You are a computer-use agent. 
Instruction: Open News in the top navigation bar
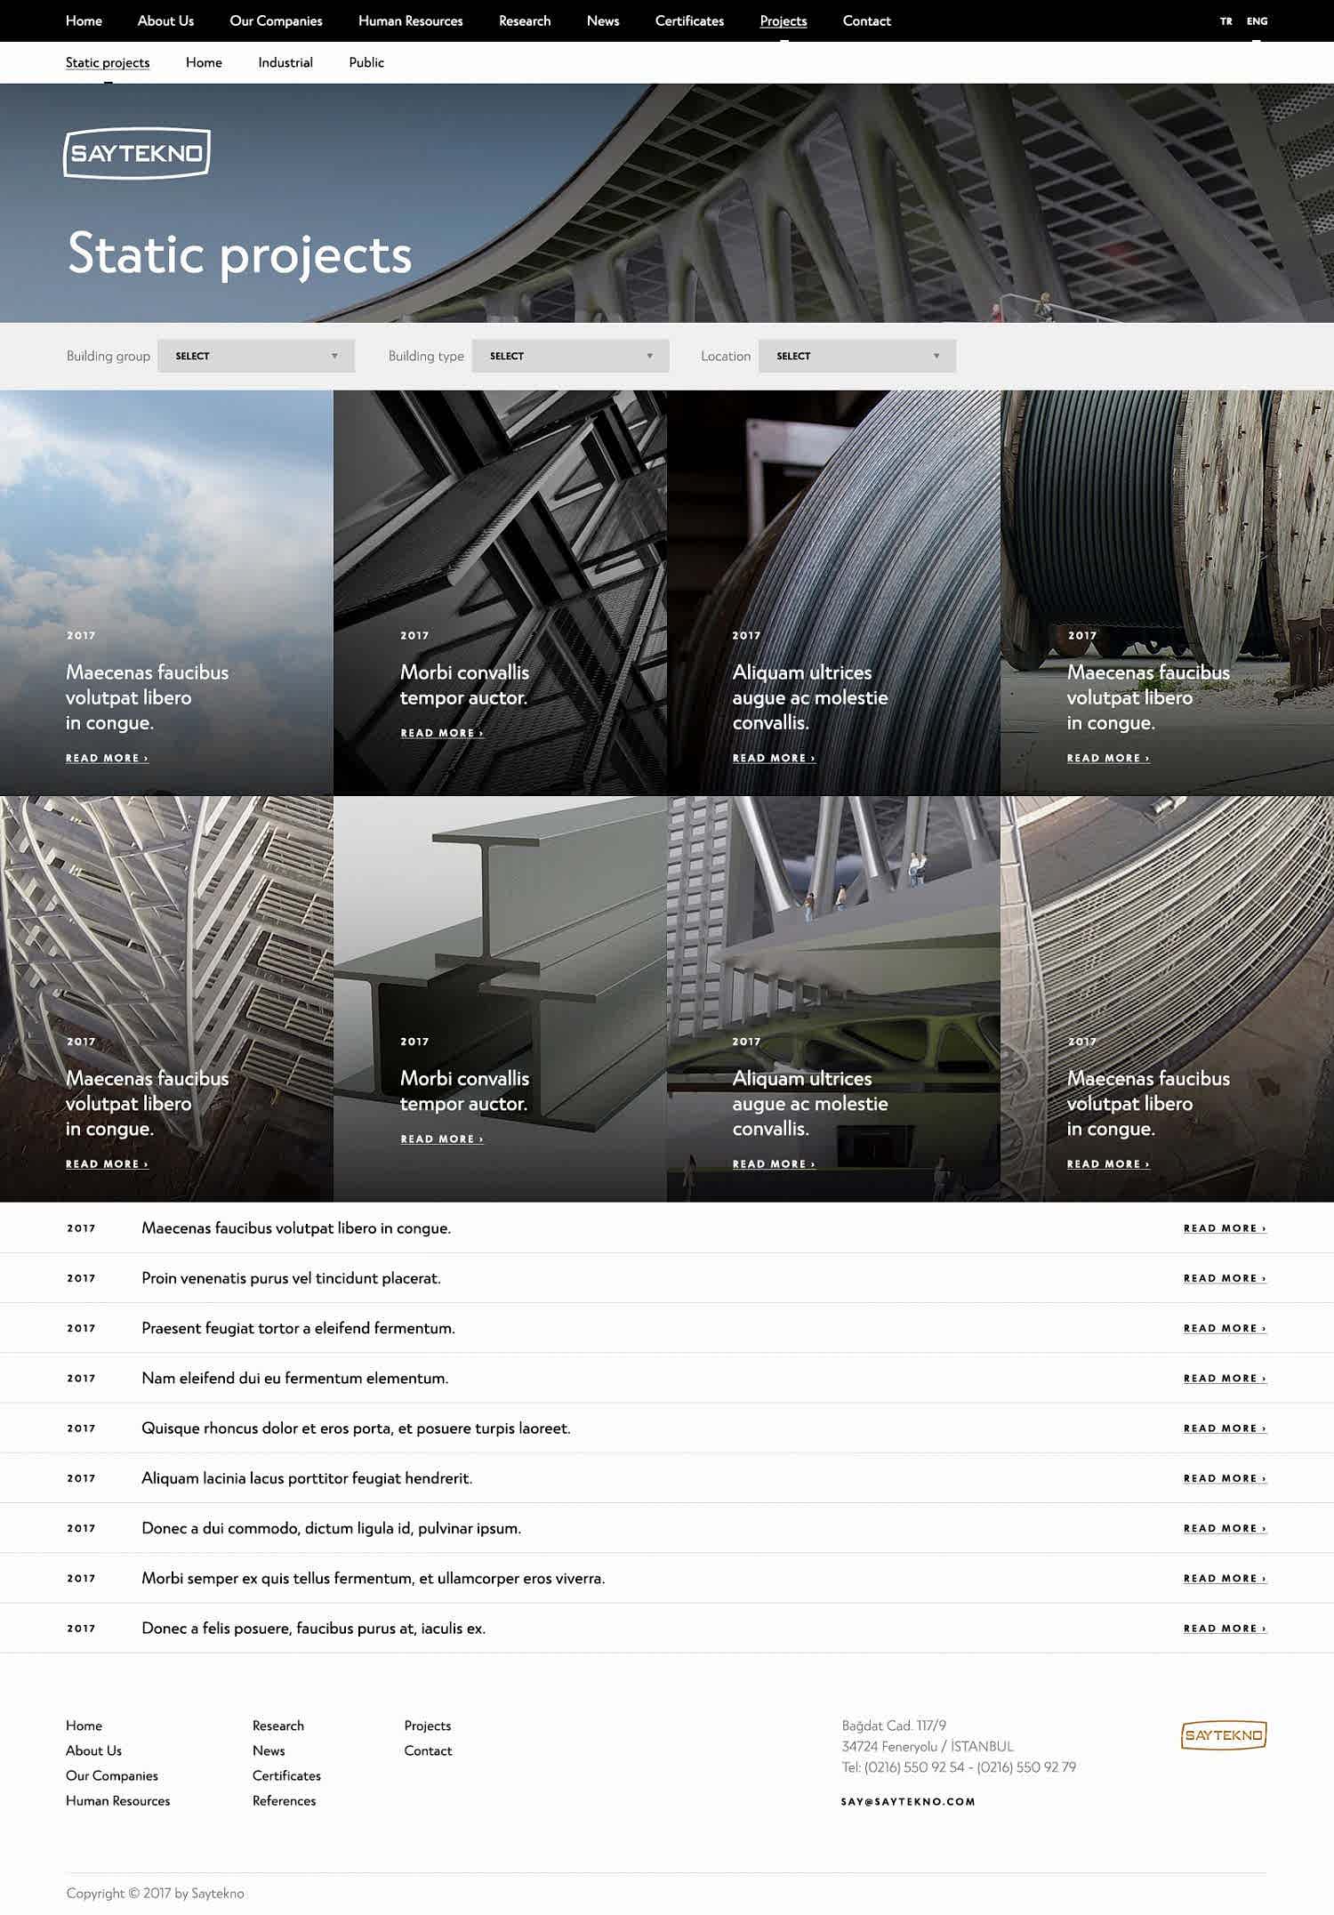[603, 20]
